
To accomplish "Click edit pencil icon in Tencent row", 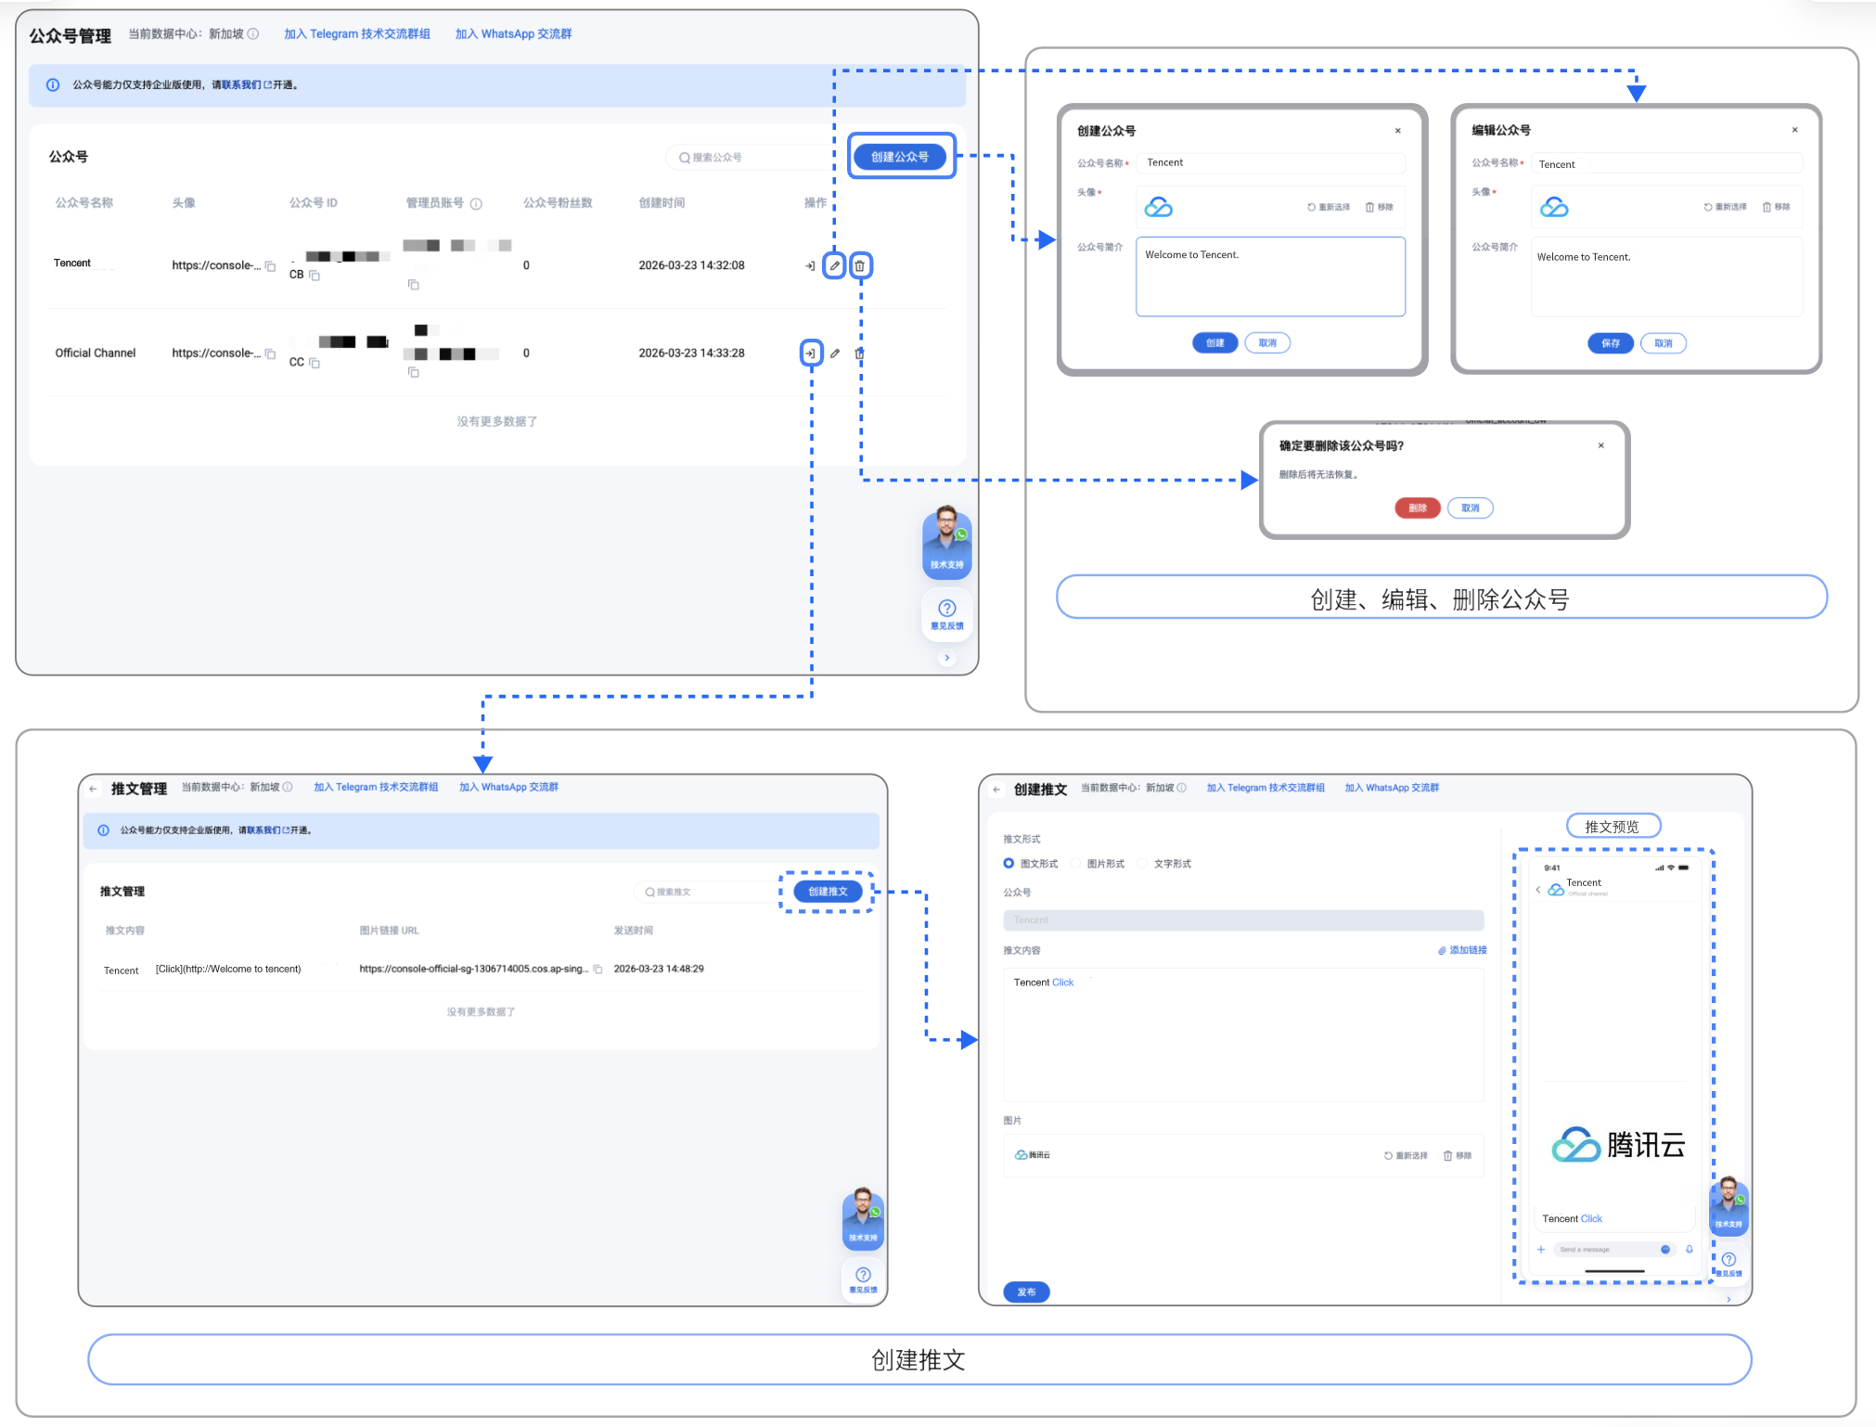I will pyautogui.click(x=834, y=266).
